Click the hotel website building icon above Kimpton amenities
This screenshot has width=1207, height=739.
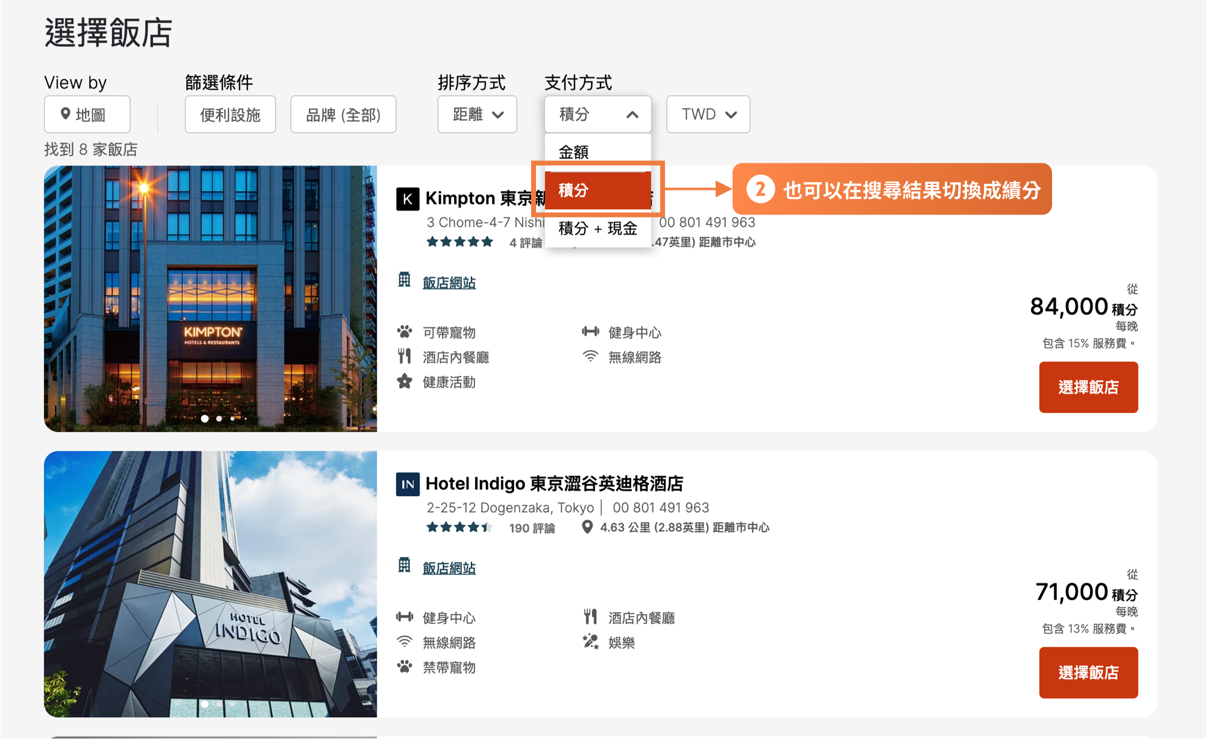(x=405, y=281)
